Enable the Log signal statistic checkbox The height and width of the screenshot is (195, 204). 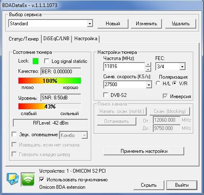[47, 61]
